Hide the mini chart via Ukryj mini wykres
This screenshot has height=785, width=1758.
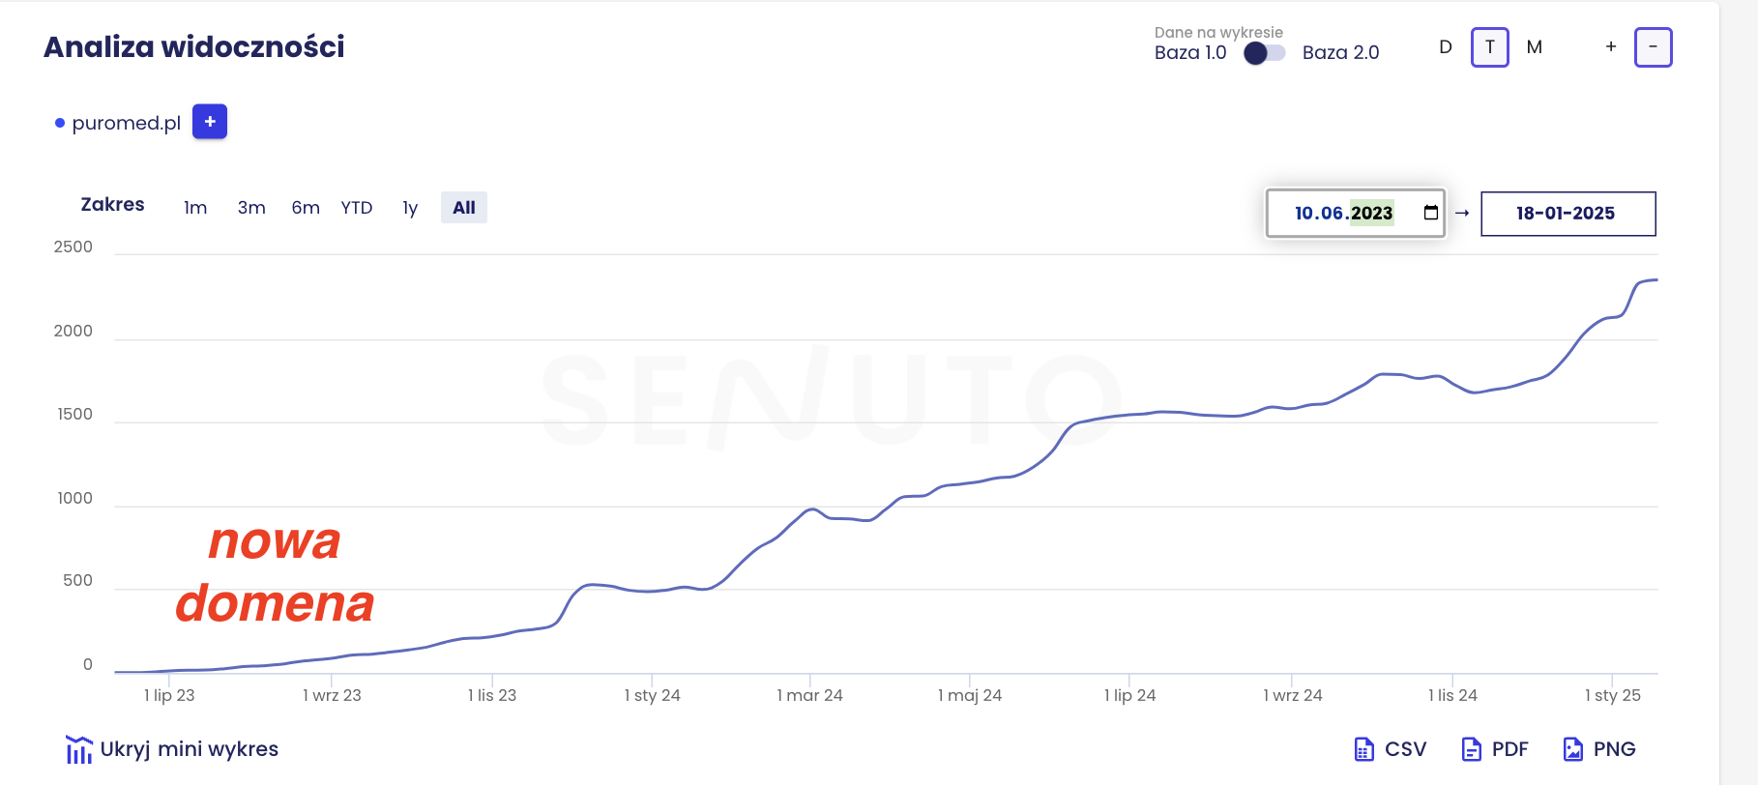click(x=190, y=749)
